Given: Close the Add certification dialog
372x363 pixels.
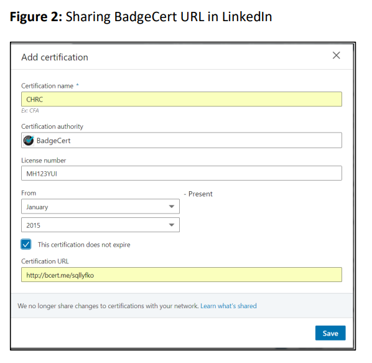Looking at the screenshot, I should pyautogui.click(x=336, y=55).
